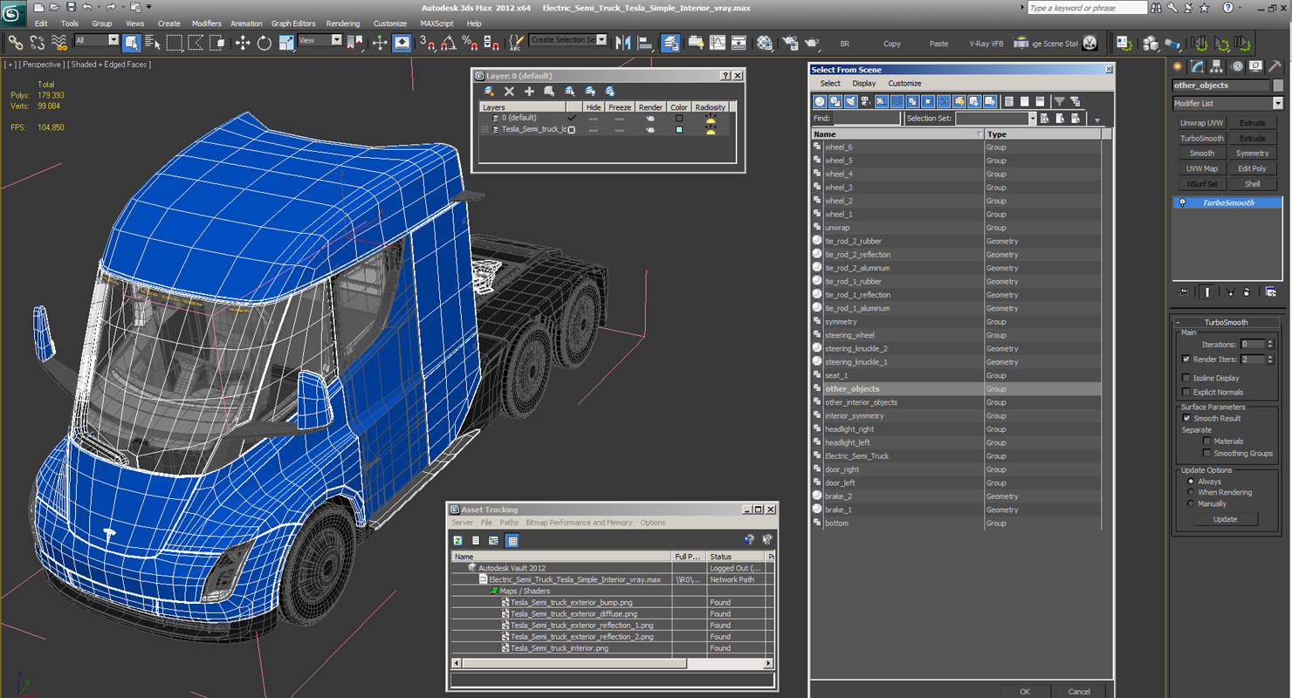Open the Manage Layers toolbar icon
Viewport: 1292px width, 698px height.
(x=670, y=42)
